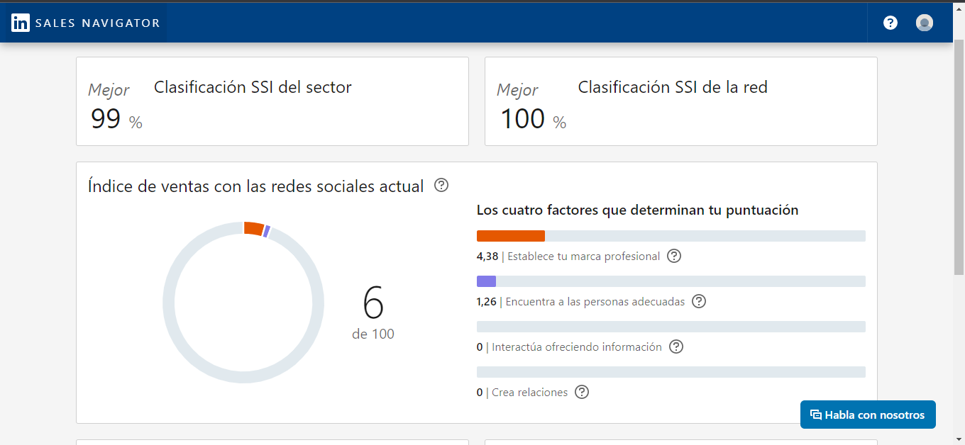Open the profile avatar menu
Screen dimensions: 965x445
[925, 23]
